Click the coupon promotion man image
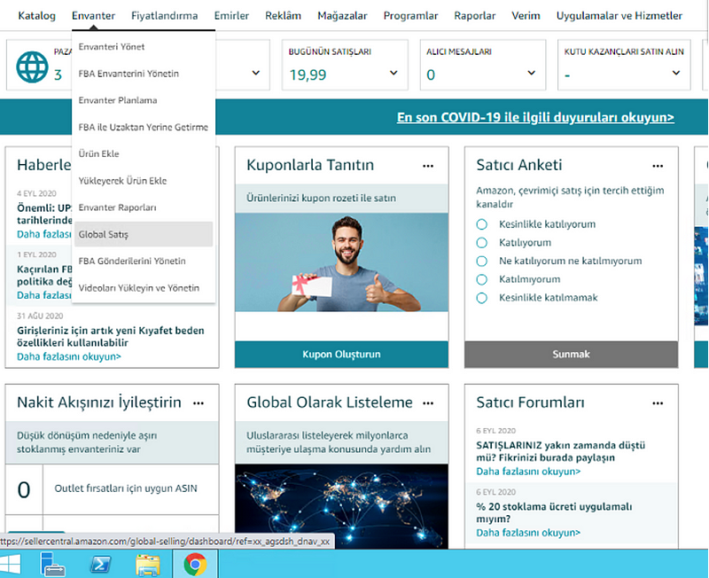Viewport: 709px width, 578px height. pyautogui.click(x=341, y=262)
